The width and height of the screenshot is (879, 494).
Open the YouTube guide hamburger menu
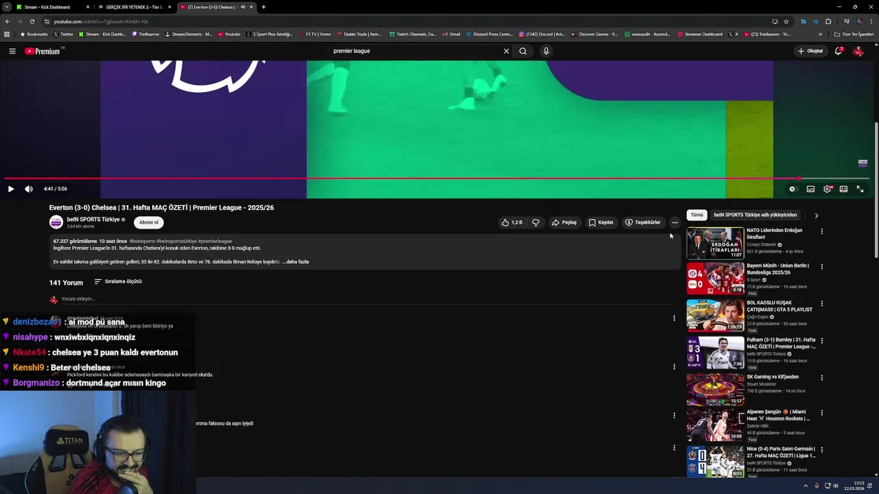12,51
